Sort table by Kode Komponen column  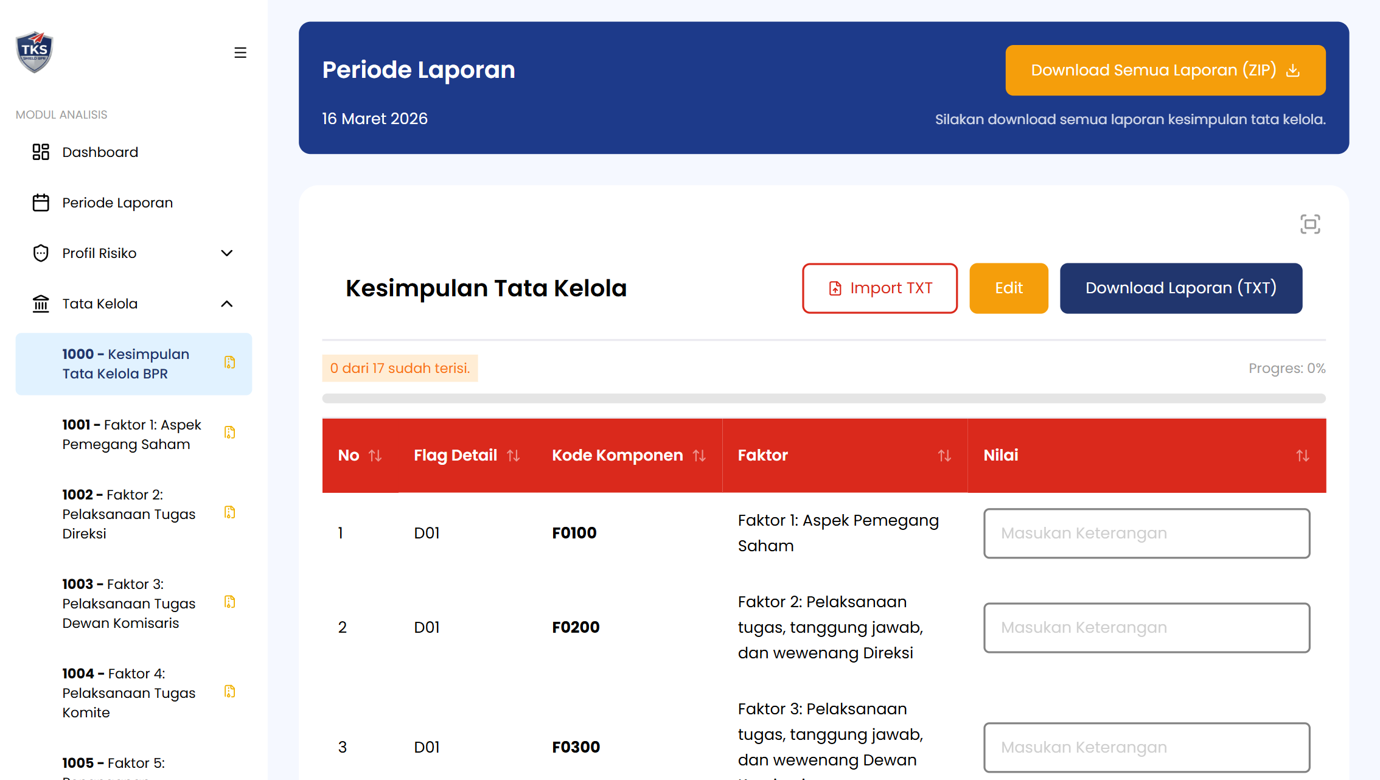coord(699,456)
